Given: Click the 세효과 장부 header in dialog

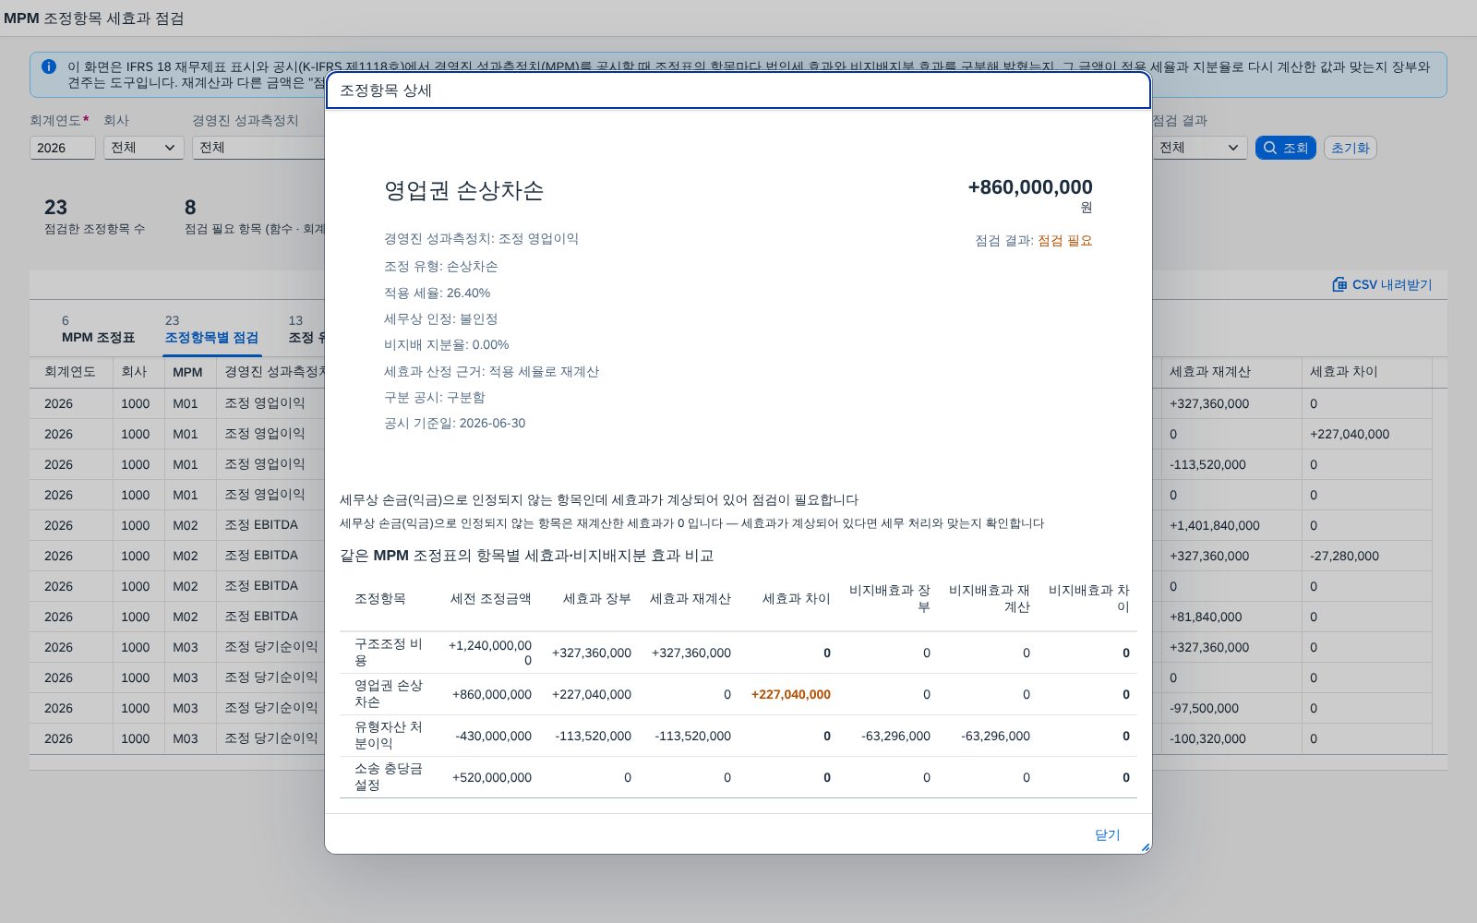Looking at the screenshot, I should [596, 598].
